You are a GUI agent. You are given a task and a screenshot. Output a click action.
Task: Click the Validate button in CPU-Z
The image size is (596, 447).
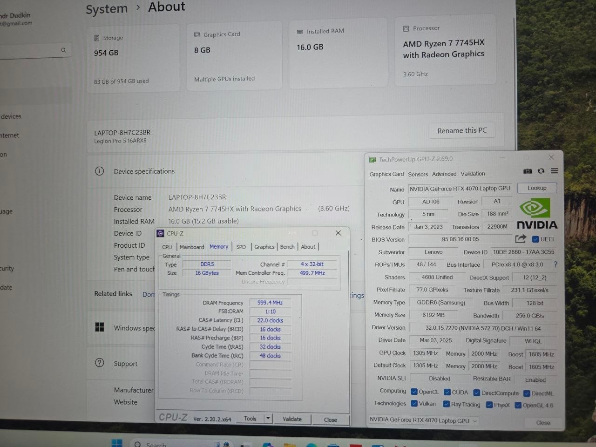(x=292, y=419)
